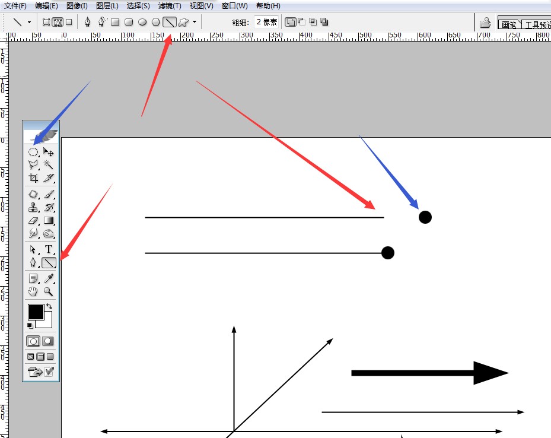Select the Smudge tool
This screenshot has height=438, width=551.
[33, 233]
